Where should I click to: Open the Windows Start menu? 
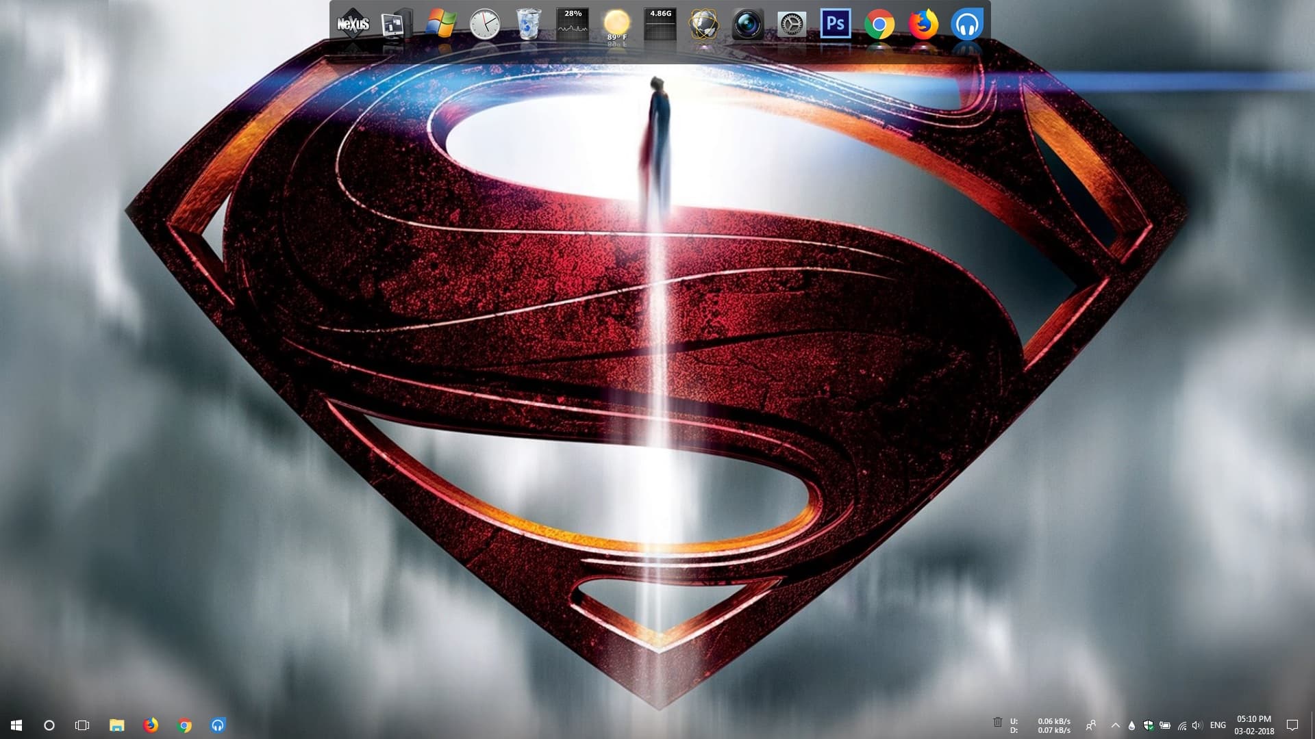pyautogui.click(x=16, y=725)
